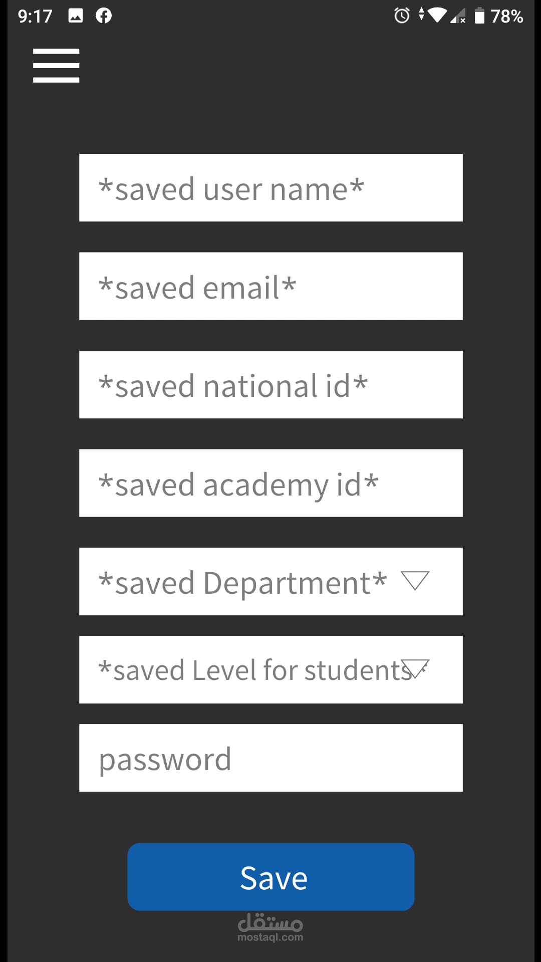541x962 pixels.
Task: Tap the saved academy id field
Action: [270, 483]
